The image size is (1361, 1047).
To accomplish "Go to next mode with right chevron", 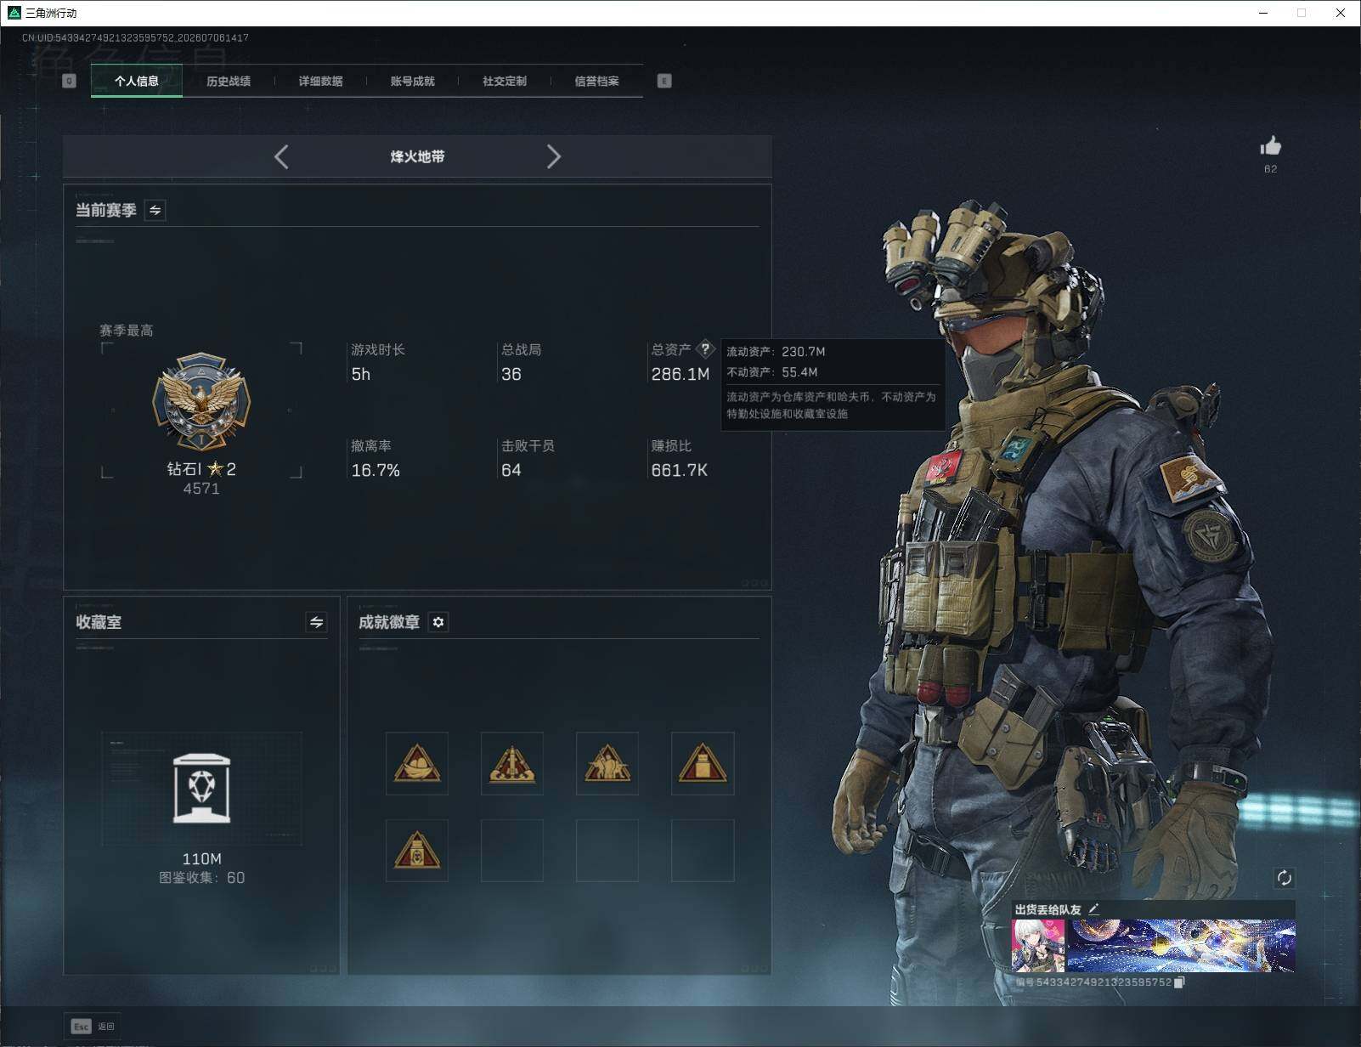I will [554, 156].
